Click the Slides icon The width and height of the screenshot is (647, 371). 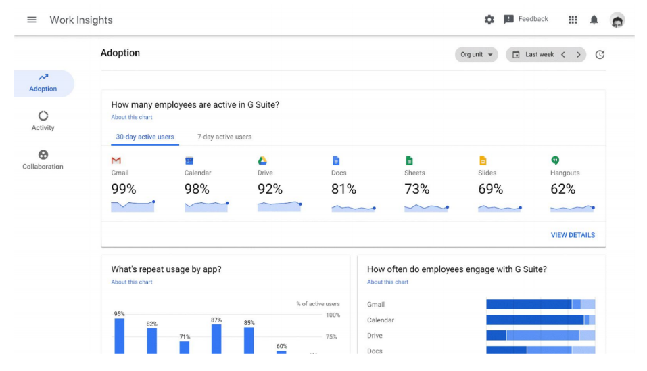point(483,160)
